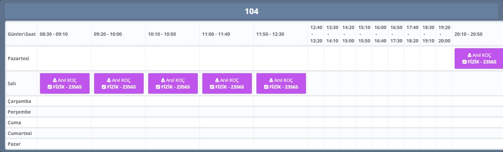
Task: Click edit icon in Salı 09:20 FİZİK block
Action: (104, 87)
